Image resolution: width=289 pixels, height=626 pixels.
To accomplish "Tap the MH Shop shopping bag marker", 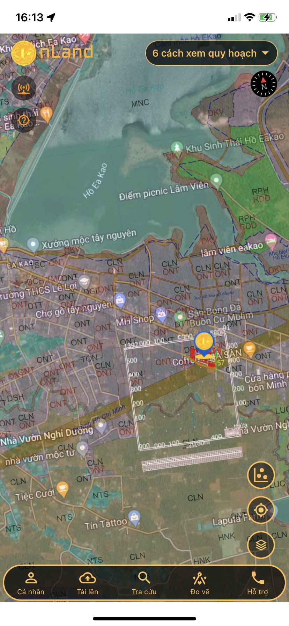I will [x=120, y=300].
